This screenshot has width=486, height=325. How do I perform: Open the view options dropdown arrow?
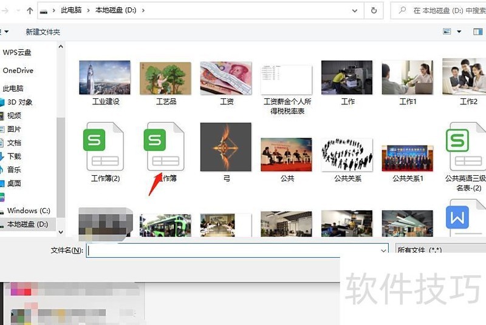pyautogui.click(x=459, y=32)
